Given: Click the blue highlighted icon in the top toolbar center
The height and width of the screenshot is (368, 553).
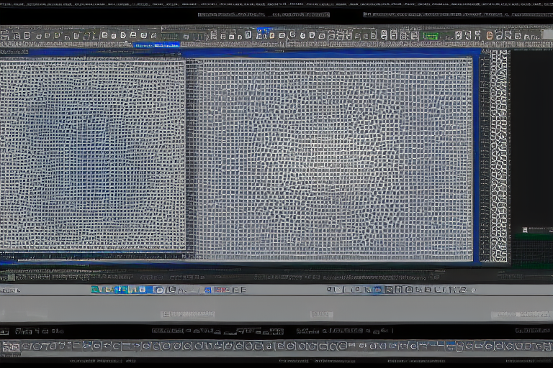Looking at the screenshot, I should pyautogui.click(x=263, y=33).
